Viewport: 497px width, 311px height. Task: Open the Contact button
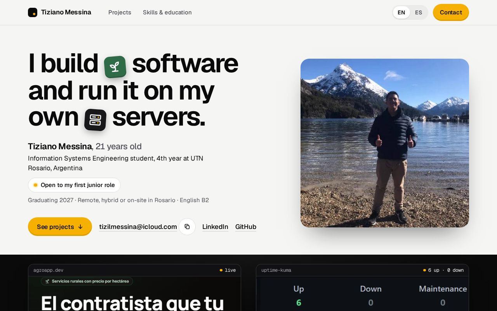point(451,12)
